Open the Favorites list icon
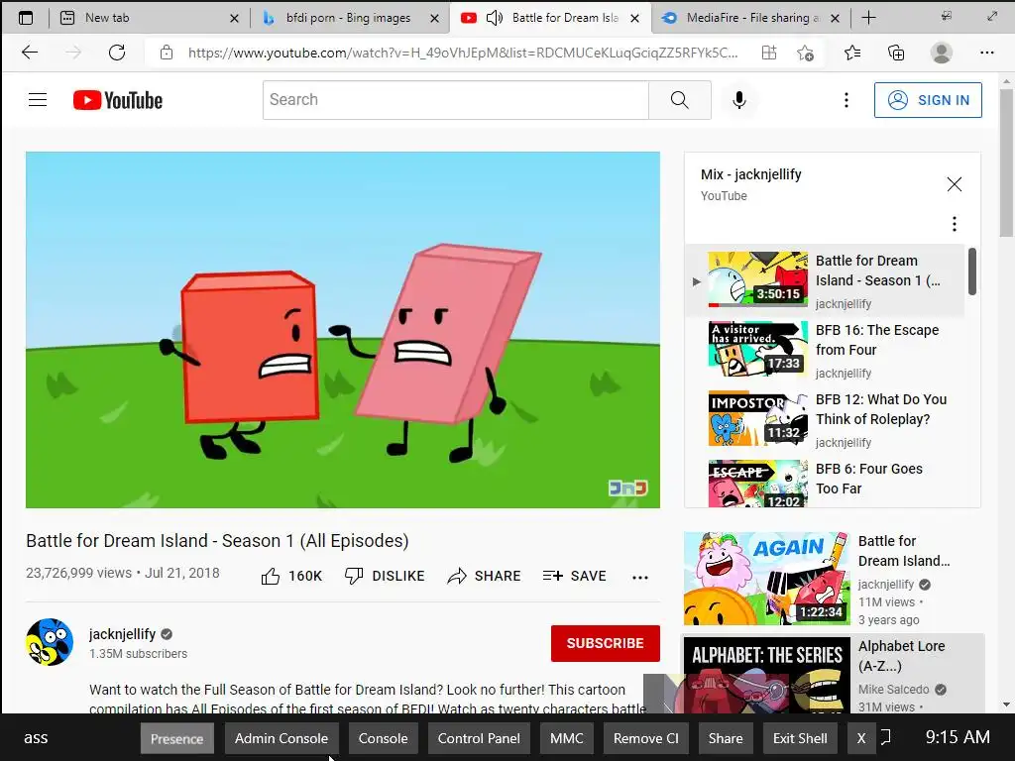The width and height of the screenshot is (1015, 761). 852,53
